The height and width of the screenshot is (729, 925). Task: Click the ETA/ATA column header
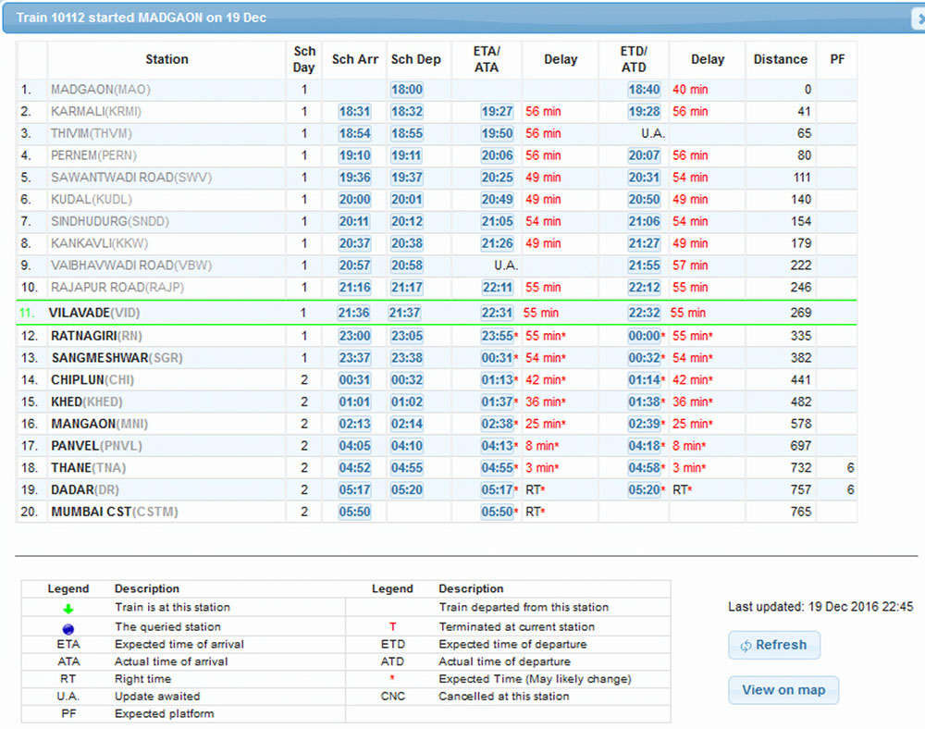point(487,59)
